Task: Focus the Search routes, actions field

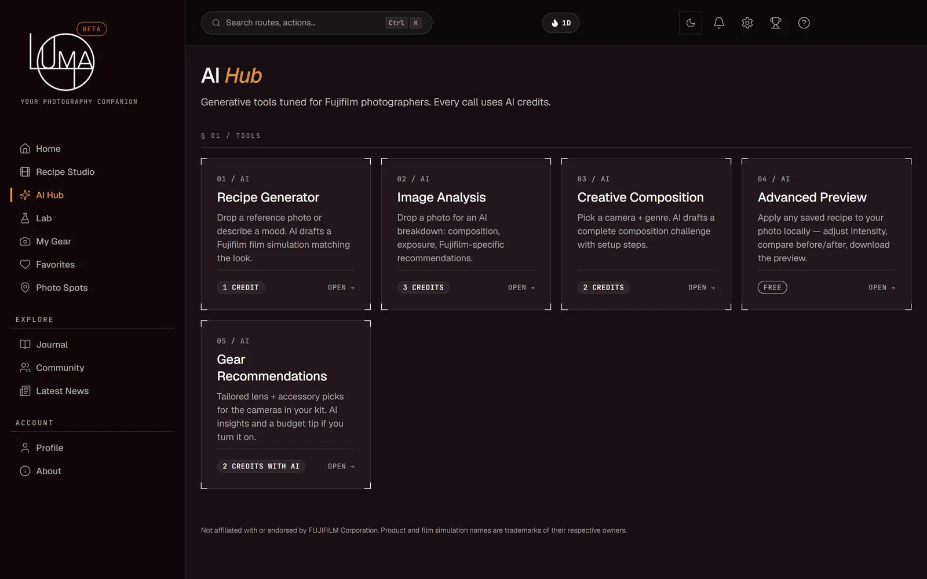Action: 316,23
